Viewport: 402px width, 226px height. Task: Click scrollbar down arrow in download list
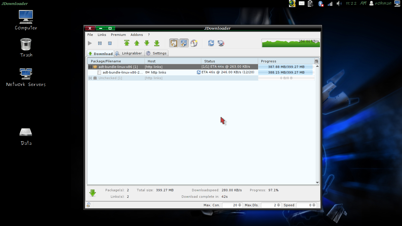(317, 183)
